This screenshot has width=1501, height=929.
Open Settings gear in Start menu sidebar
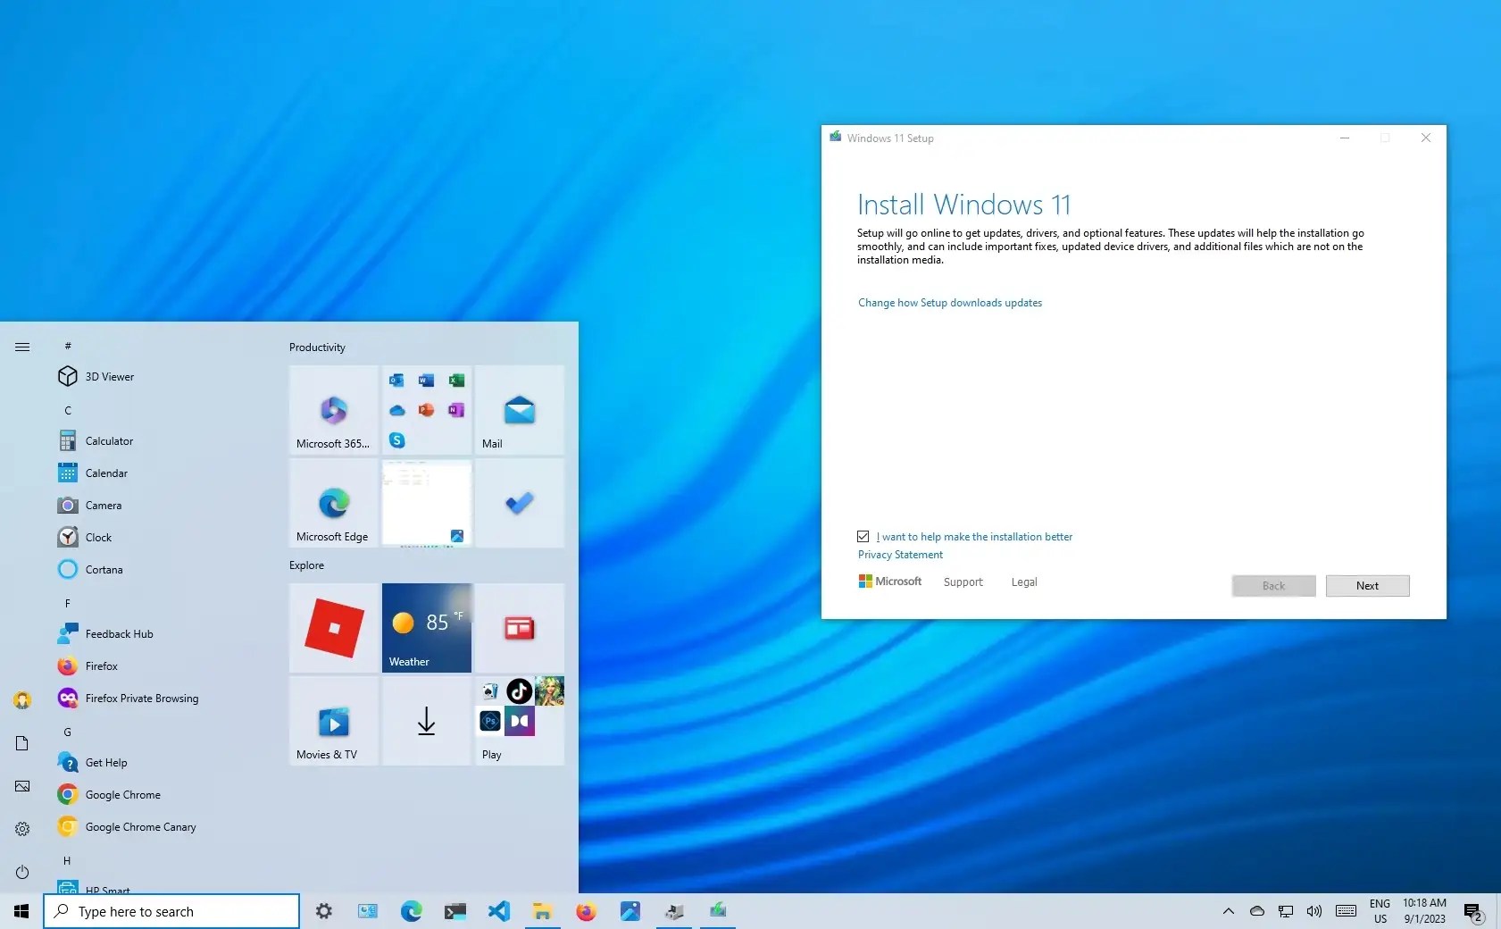point(22,829)
